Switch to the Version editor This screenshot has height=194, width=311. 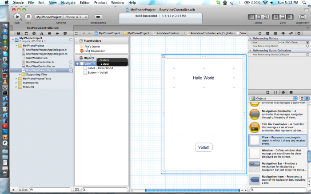266,17
